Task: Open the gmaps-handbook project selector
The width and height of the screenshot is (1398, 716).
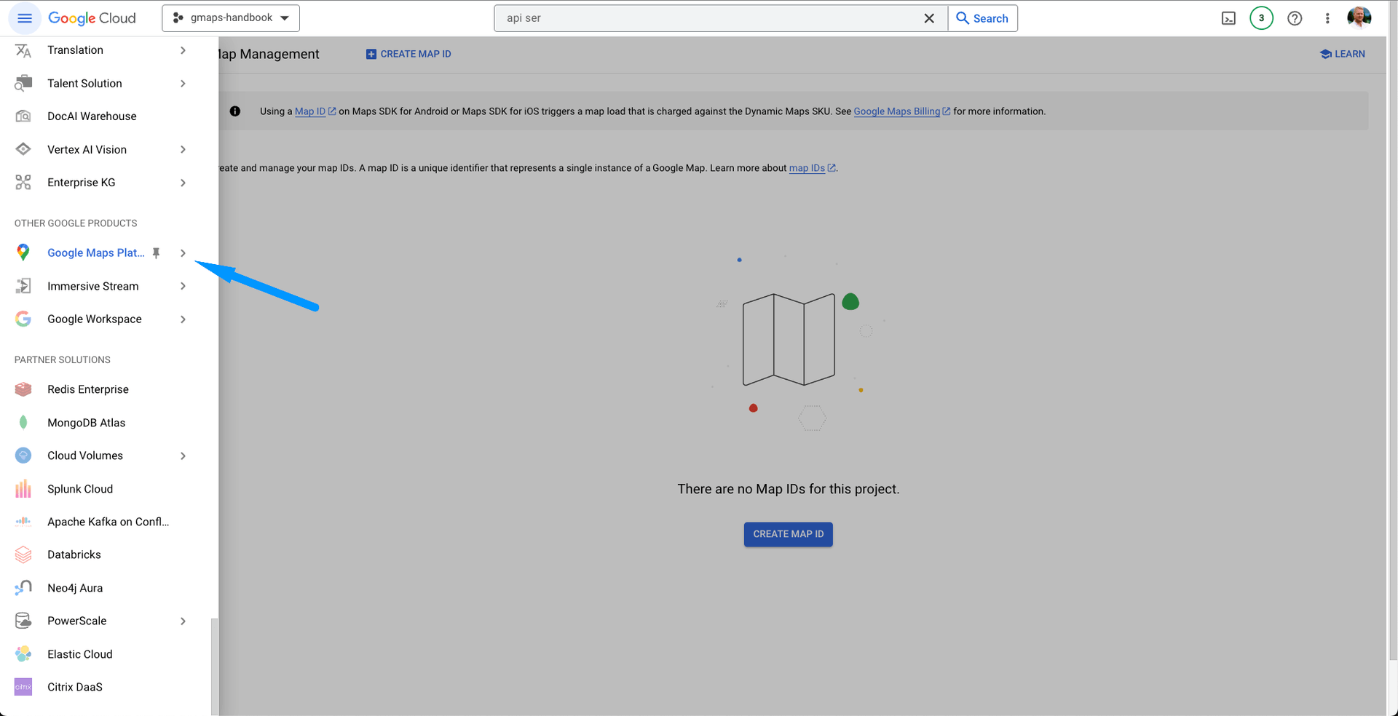Action: click(231, 18)
